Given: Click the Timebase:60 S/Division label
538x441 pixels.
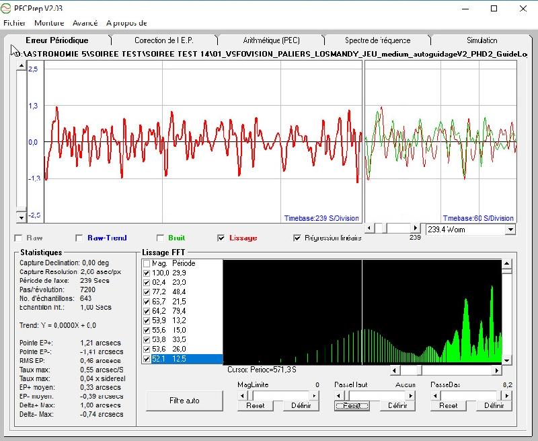Looking at the screenshot, I should (478, 218).
